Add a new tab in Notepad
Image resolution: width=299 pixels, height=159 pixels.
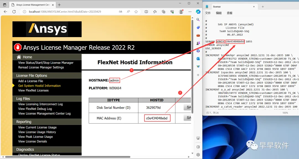[x=263, y=7]
